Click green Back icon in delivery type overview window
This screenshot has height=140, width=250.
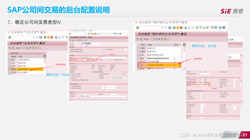point(45,37)
